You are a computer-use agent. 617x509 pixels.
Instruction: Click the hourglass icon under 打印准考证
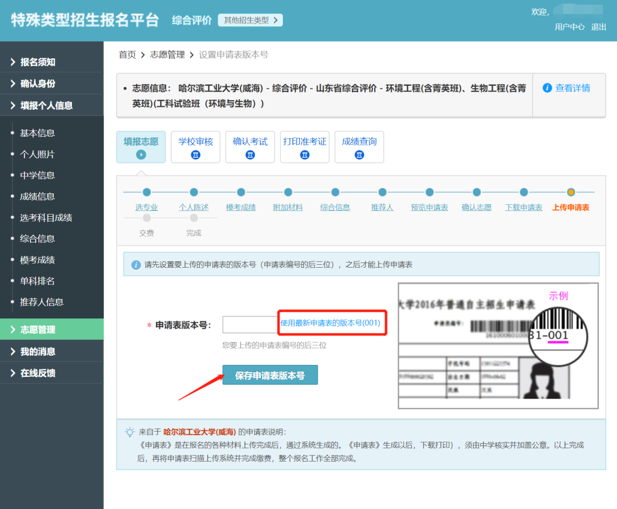pos(305,155)
